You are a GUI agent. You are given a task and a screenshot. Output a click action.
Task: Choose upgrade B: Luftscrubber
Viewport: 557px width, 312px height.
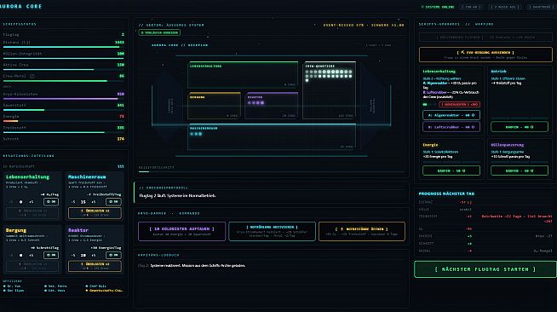[451, 127]
